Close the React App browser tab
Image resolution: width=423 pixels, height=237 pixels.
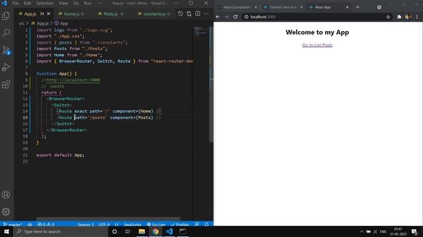(x=347, y=7)
